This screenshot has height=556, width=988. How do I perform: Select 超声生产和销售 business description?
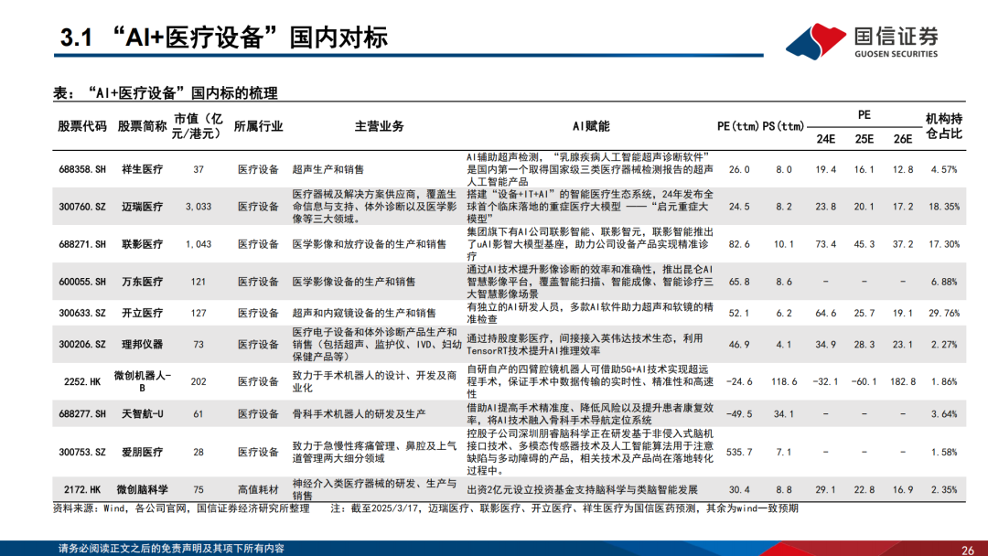[x=328, y=169]
